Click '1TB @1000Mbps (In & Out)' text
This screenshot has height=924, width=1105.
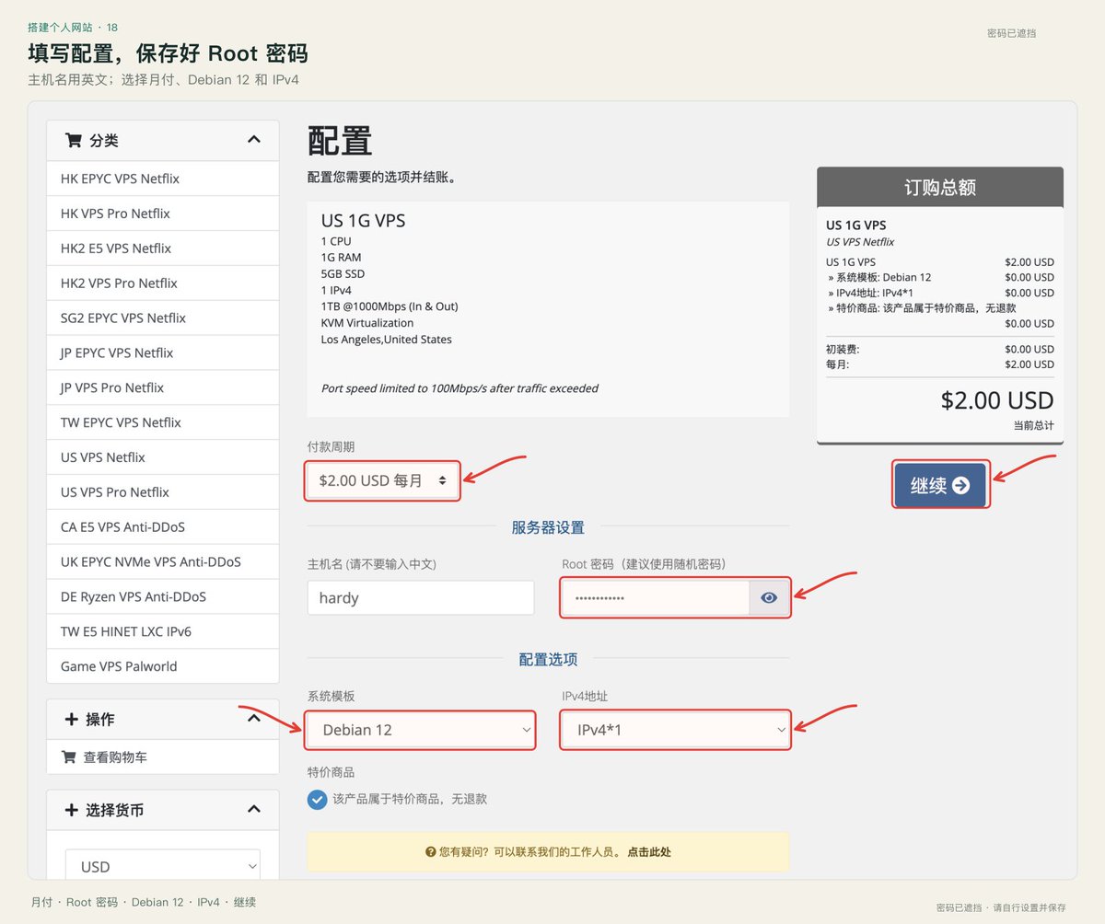coord(390,306)
